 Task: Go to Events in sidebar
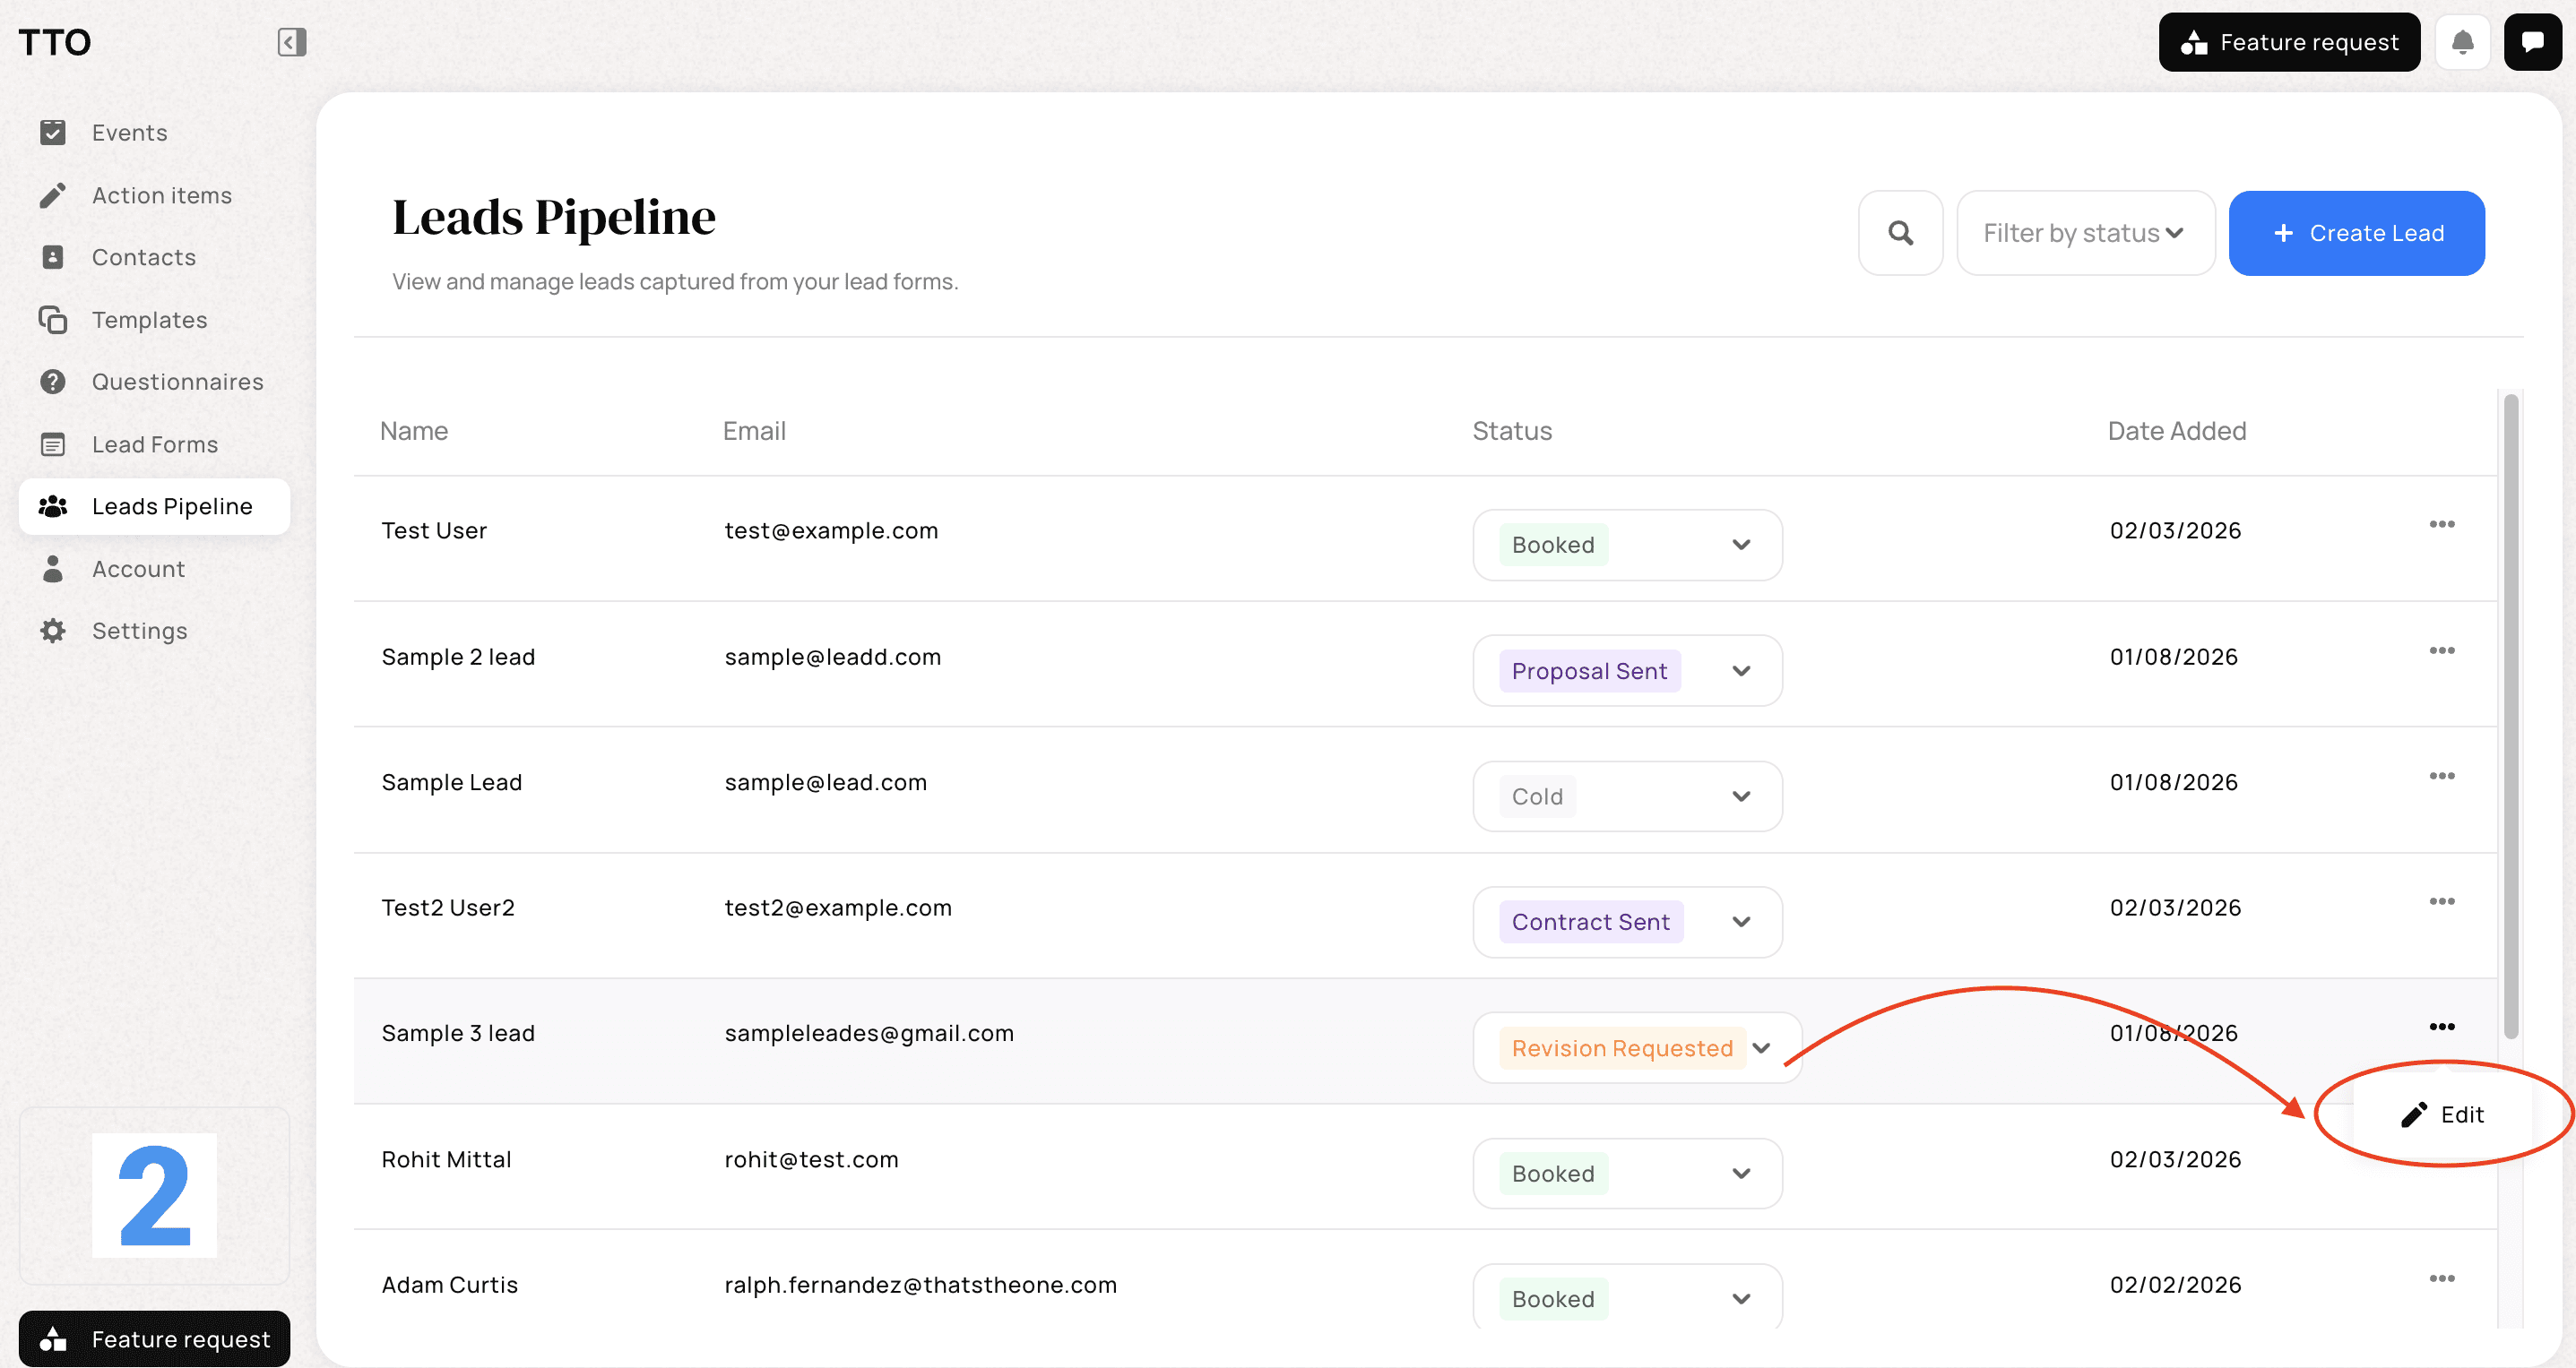coord(129,133)
